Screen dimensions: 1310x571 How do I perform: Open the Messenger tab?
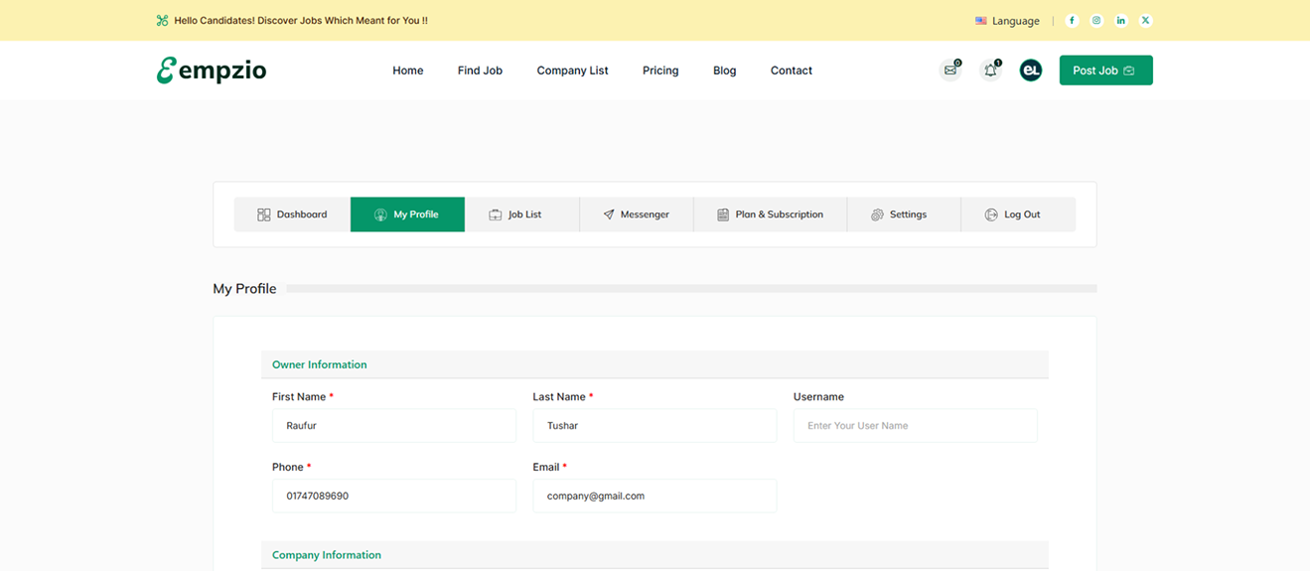pos(637,214)
